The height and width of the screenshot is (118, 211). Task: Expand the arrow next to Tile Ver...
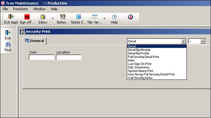pos(104,18)
